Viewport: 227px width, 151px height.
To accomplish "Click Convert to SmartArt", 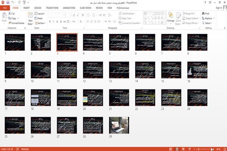I will [x=130, y=23].
